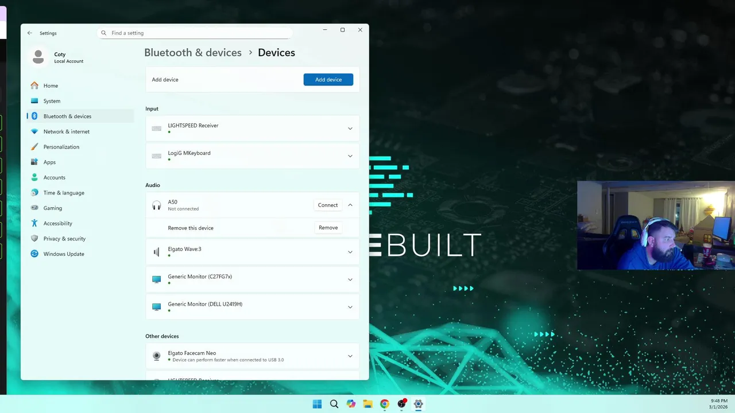Expand the Elgato Wave:3 device
The image size is (735, 413).
point(350,252)
